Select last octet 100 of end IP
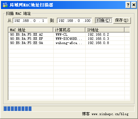Image resolution: width=138 pixels, height=119 pixels. (87, 21)
